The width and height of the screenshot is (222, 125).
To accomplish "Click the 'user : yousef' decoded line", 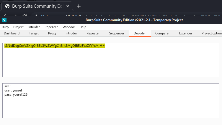I will point(13,90).
